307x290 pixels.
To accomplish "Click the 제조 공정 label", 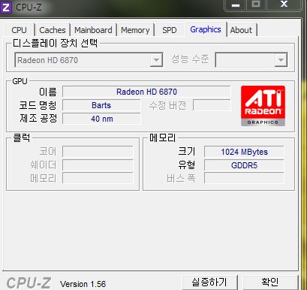I will coord(38,118).
